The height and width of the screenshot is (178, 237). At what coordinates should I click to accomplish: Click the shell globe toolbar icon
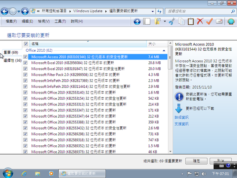click(x=231, y=21)
